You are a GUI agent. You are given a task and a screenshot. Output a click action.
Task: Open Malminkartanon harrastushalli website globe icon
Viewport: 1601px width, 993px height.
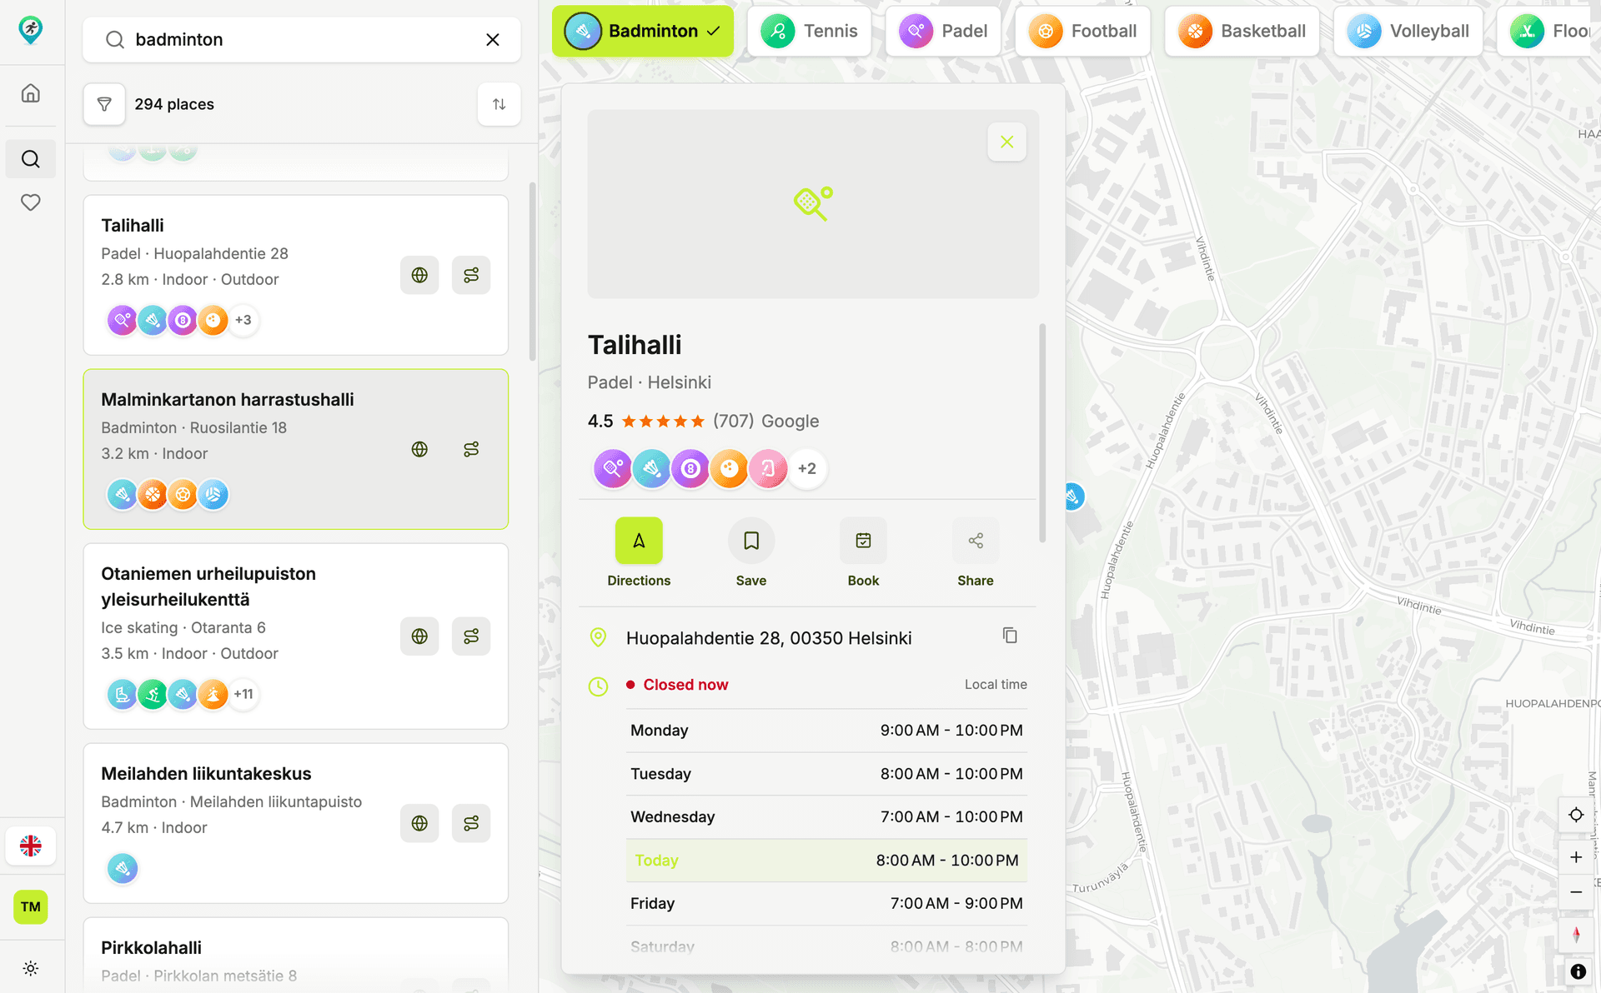pyautogui.click(x=419, y=449)
